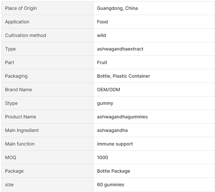The width and height of the screenshot is (215, 192).
Task: Click the 'Food' application value
Action: [x=102, y=22]
